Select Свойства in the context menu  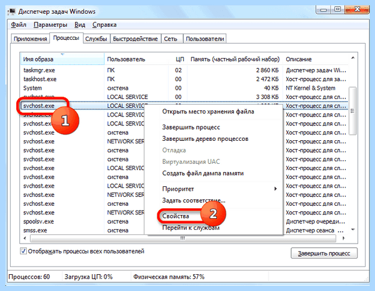[176, 216]
